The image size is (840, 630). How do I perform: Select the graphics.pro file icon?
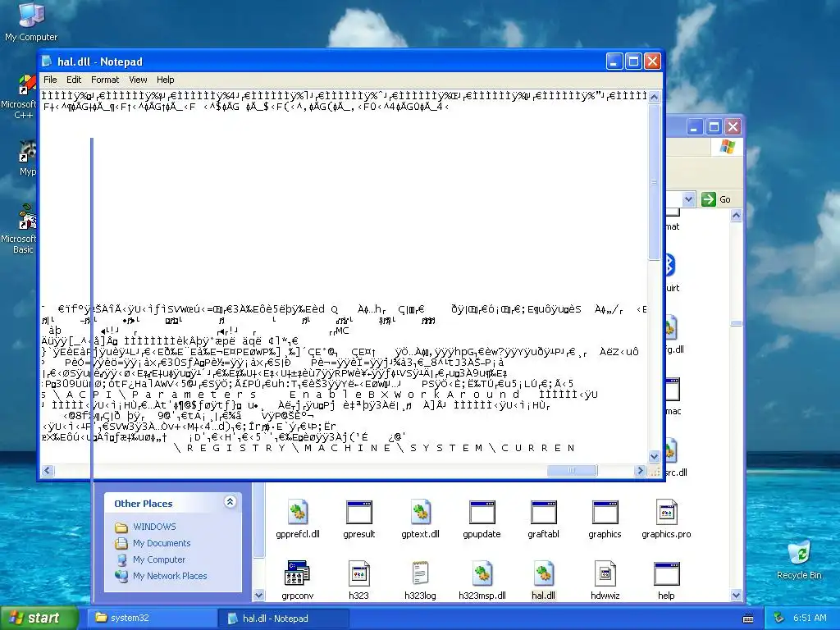pos(666,512)
